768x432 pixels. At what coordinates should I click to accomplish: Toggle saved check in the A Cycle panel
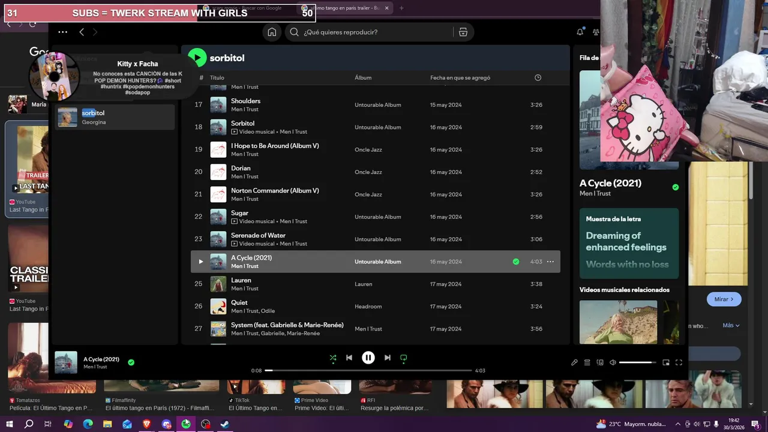click(x=676, y=187)
